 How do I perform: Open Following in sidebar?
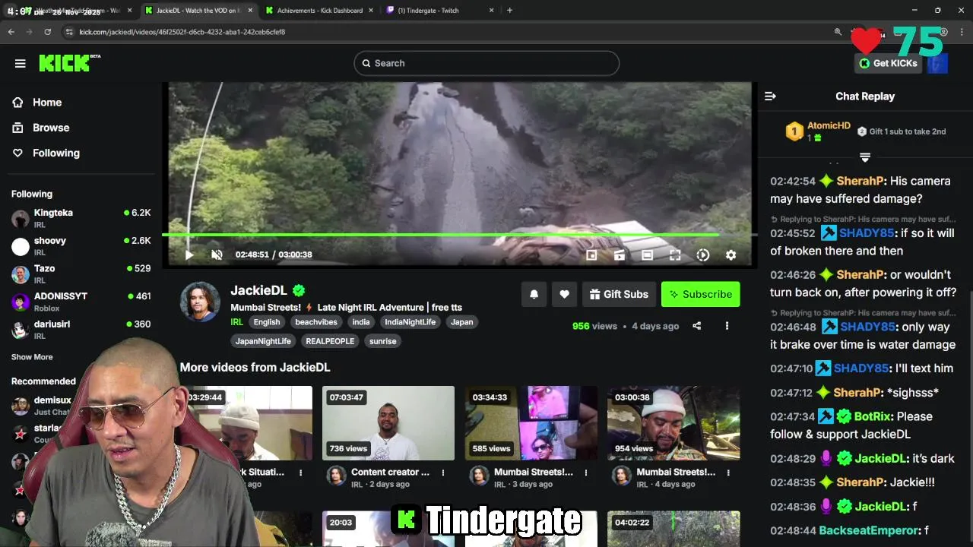point(56,153)
